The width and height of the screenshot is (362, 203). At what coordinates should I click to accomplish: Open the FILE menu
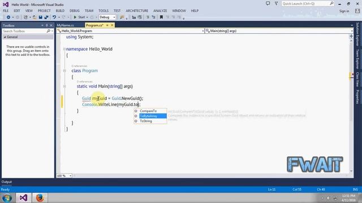pos(6,11)
